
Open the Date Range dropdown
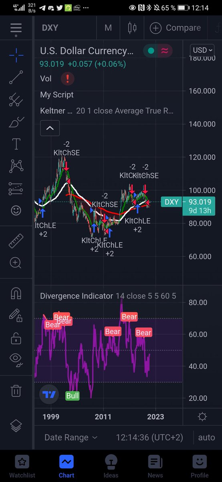(x=71, y=437)
